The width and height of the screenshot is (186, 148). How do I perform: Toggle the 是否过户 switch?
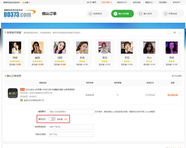(52, 119)
